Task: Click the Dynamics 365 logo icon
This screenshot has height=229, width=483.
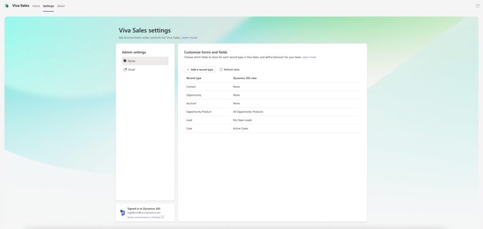Action: (x=123, y=213)
